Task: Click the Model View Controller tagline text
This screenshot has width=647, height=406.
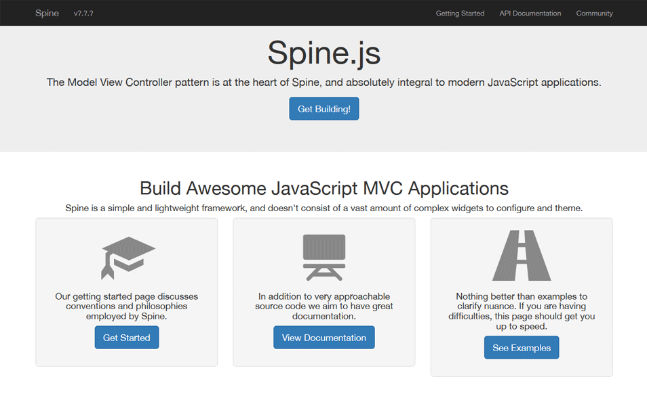Action: 324,83
